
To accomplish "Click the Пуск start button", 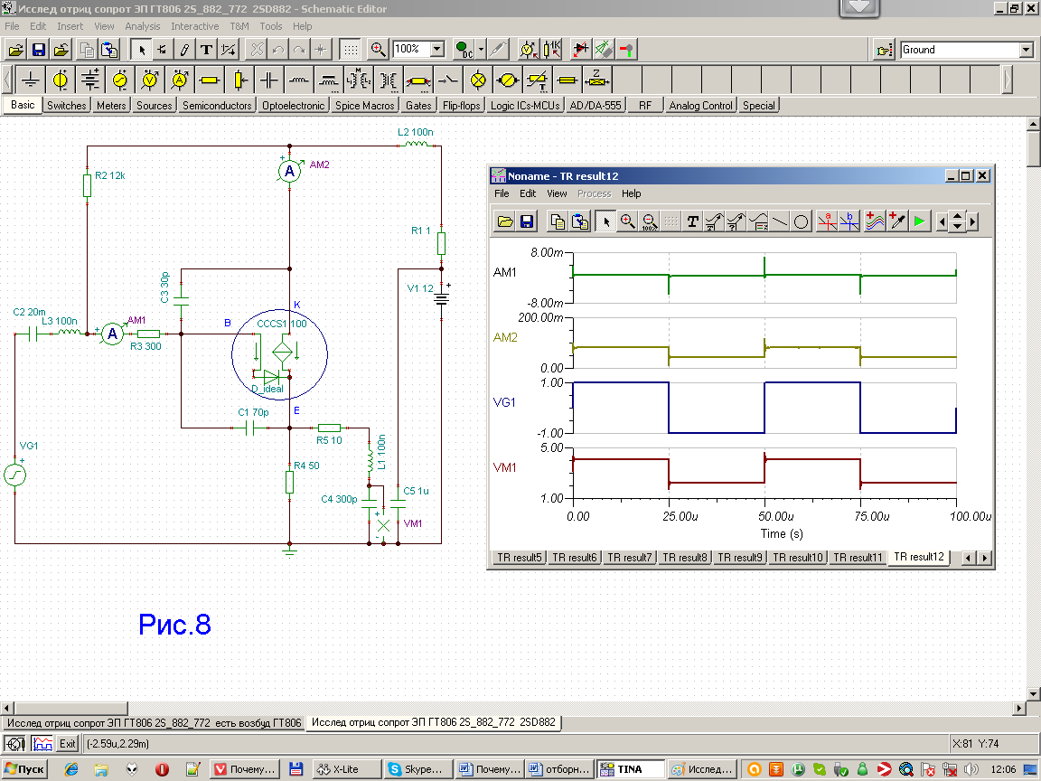I will pyautogui.click(x=25, y=769).
